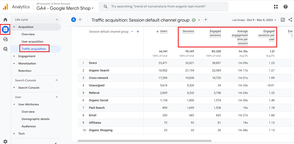The image size is (294, 144).
Task: Open the Reports icon in left rail
Action: (x=5, y=29)
